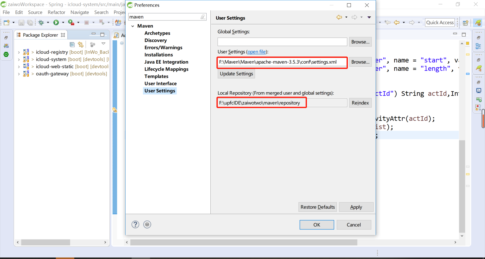Select the Spring perspective leaf icon

point(478,23)
